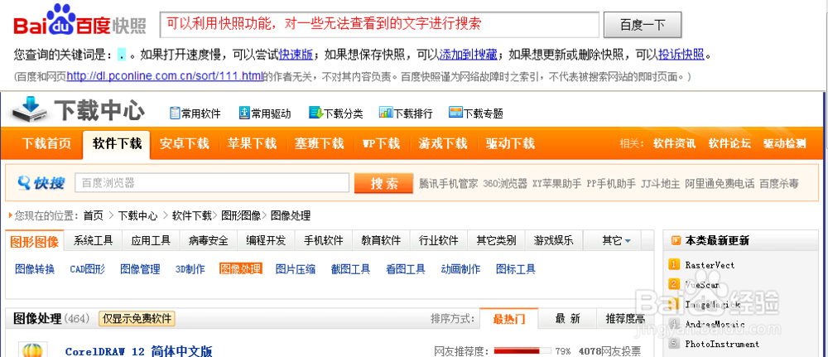
Task: Click the orange icon beside 本类最新更新
Action: tap(676, 241)
